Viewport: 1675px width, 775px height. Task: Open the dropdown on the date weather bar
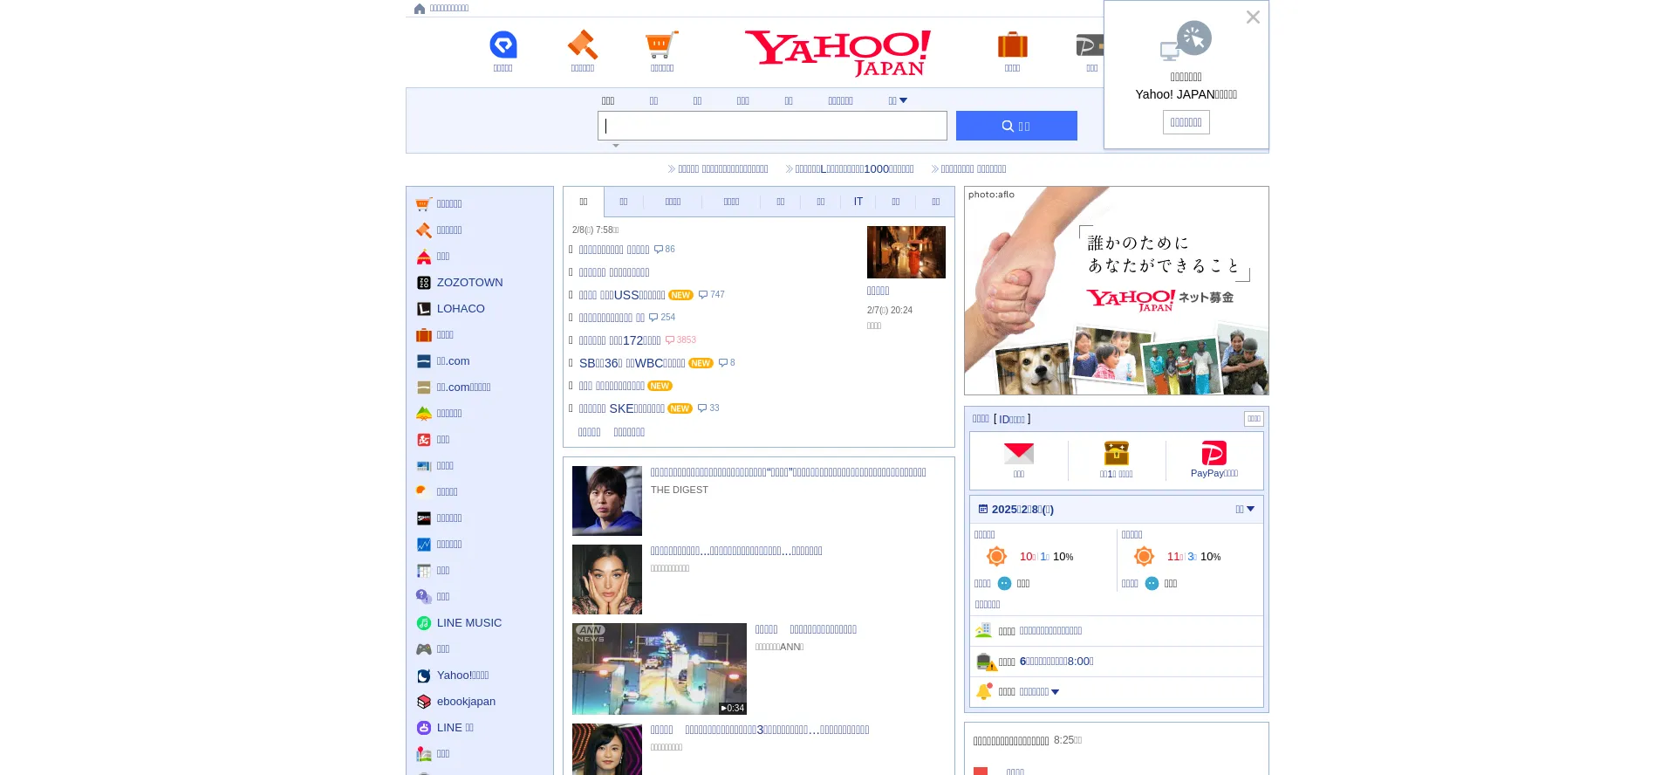pyautogui.click(x=1245, y=510)
